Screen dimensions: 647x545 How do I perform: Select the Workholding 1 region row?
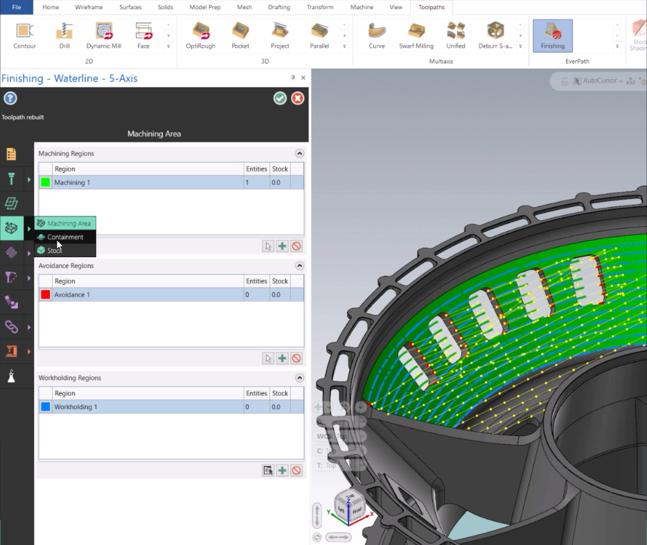pos(171,407)
